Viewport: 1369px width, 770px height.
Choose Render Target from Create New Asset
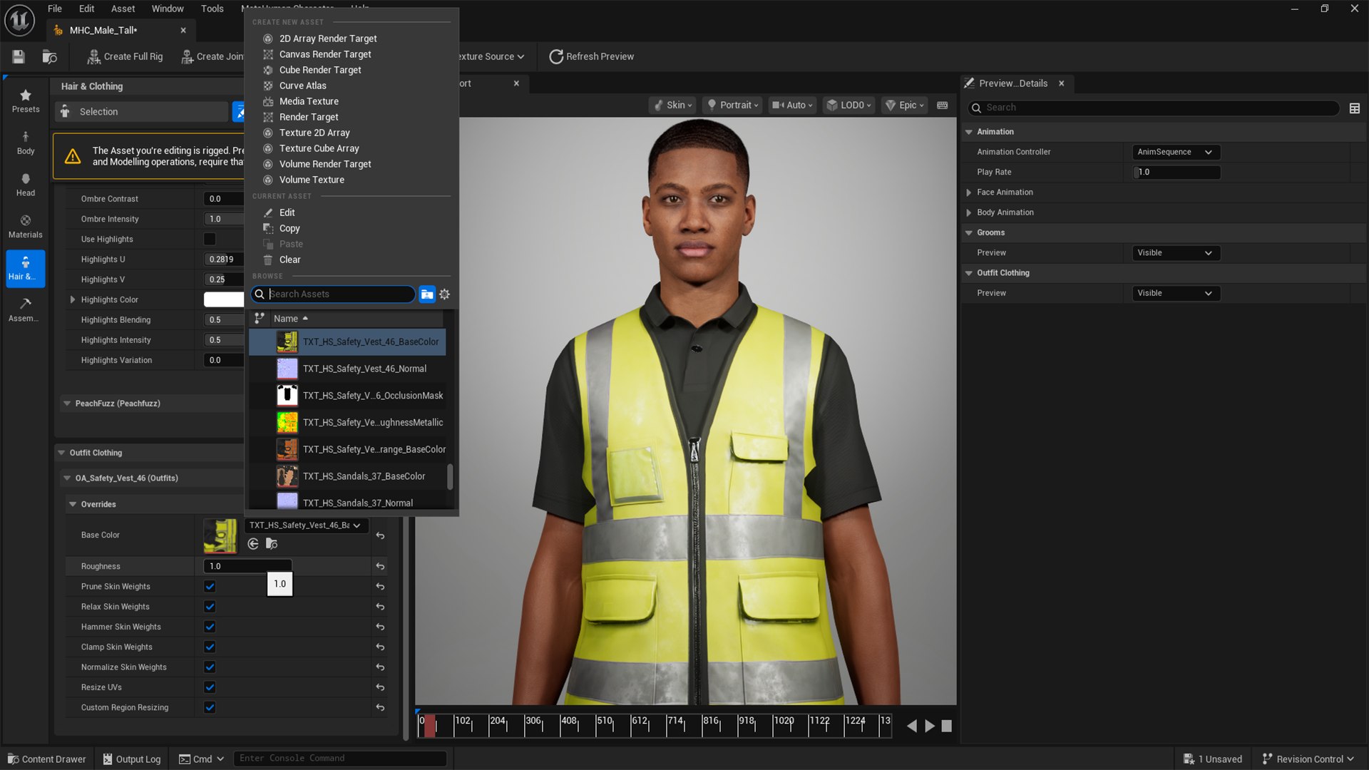coord(309,117)
